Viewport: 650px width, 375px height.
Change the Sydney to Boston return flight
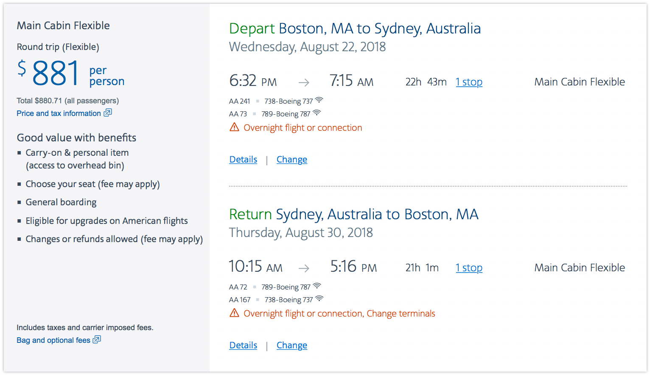[292, 345]
